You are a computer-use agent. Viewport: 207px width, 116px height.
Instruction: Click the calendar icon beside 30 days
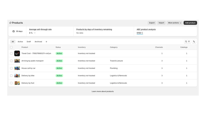pyautogui.click(x=13, y=31)
